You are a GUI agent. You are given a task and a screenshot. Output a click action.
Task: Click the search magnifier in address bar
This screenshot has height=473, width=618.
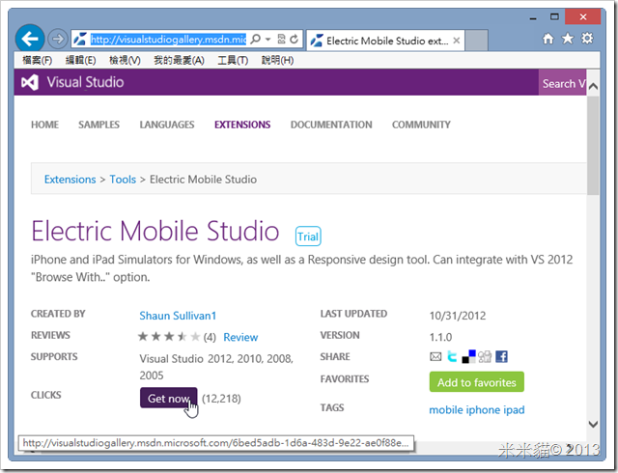tap(256, 39)
